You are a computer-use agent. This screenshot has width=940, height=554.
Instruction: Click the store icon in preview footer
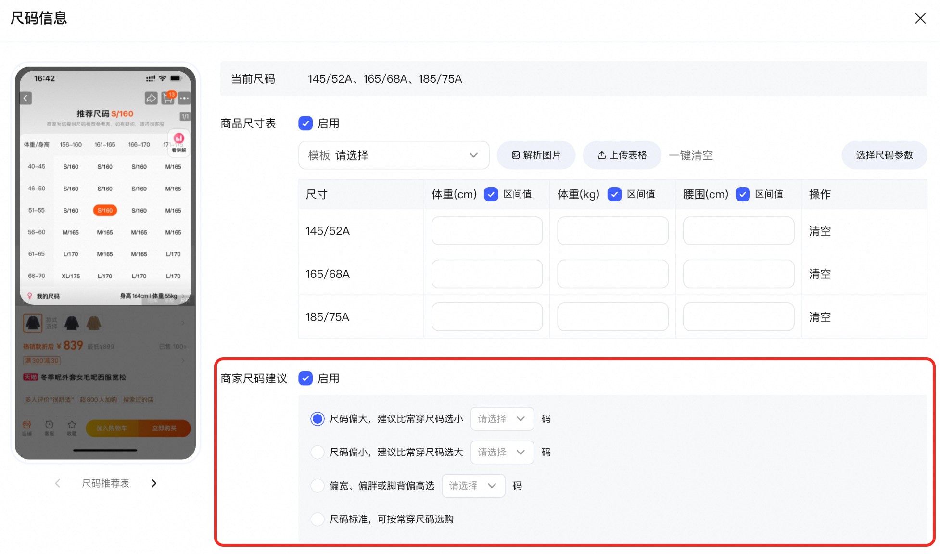click(x=27, y=428)
